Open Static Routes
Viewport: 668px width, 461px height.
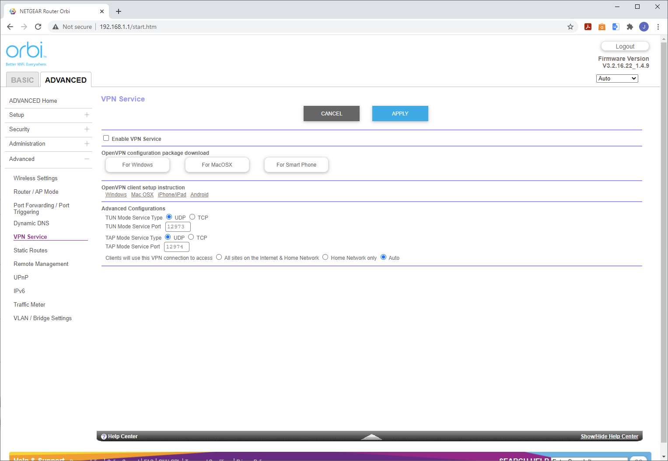click(x=31, y=250)
